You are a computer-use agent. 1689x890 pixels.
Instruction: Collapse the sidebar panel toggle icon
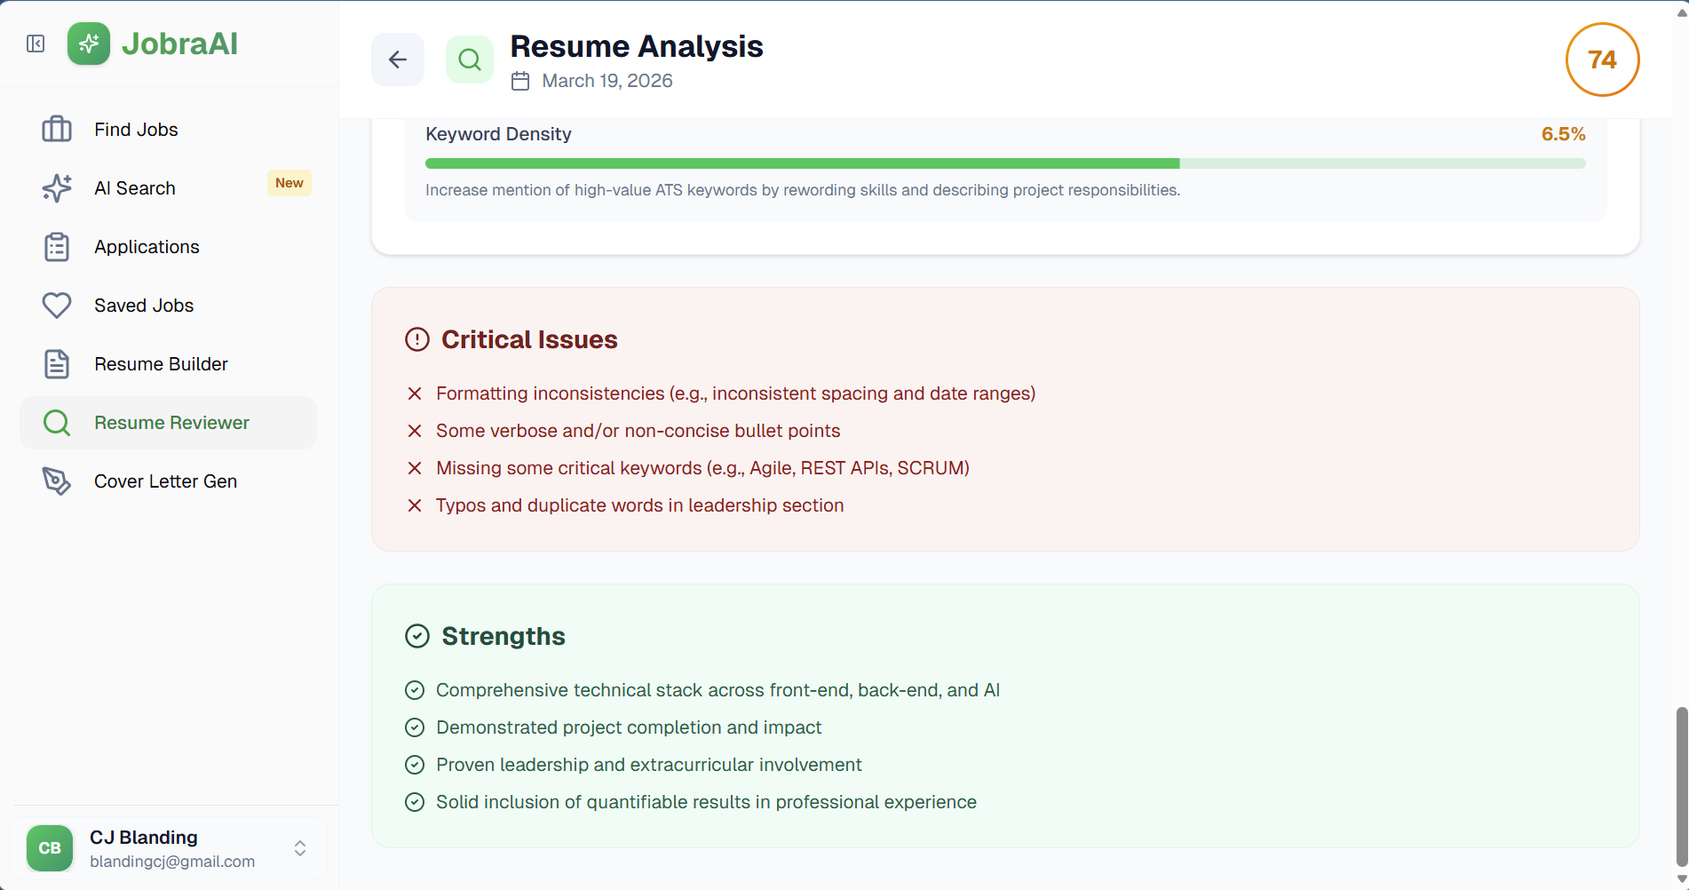(36, 44)
